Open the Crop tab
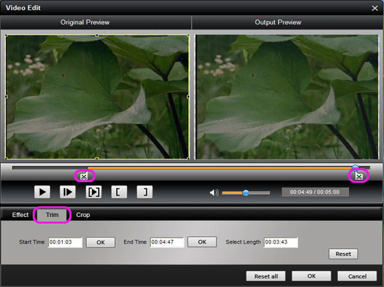The image size is (384, 287). [83, 215]
